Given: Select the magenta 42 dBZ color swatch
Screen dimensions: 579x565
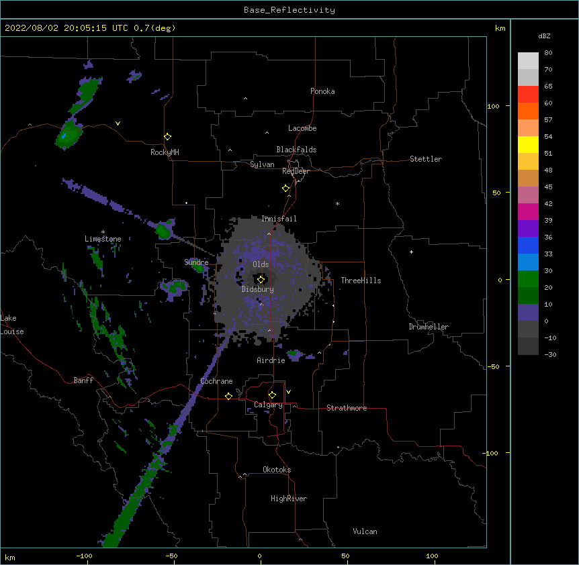Looking at the screenshot, I should pyautogui.click(x=528, y=211).
